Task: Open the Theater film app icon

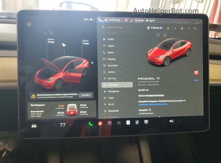Action: point(146,122)
